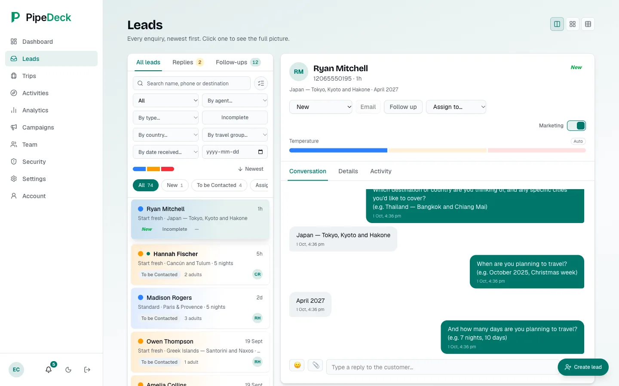Open the emoji picker

pyautogui.click(x=297, y=365)
